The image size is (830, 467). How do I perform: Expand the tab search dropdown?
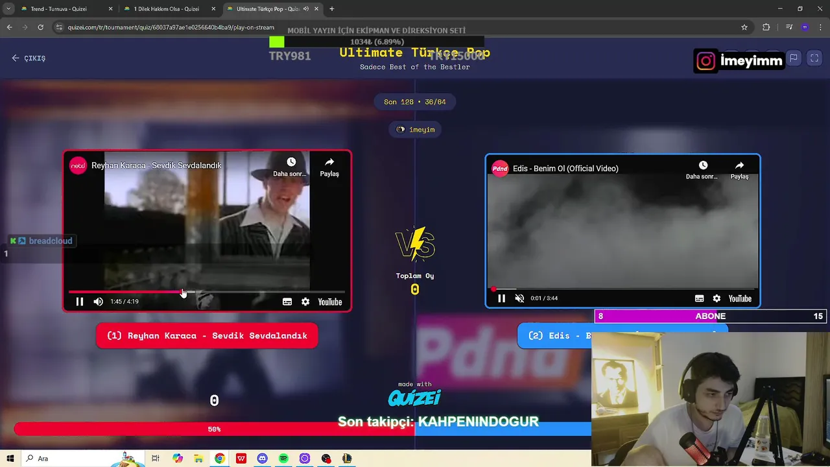point(8,9)
